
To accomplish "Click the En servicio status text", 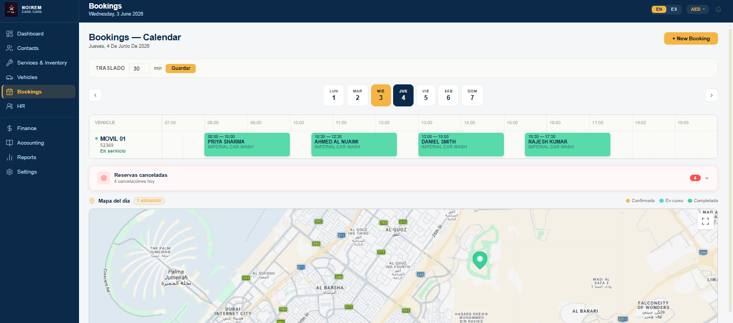I will point(113,152).
